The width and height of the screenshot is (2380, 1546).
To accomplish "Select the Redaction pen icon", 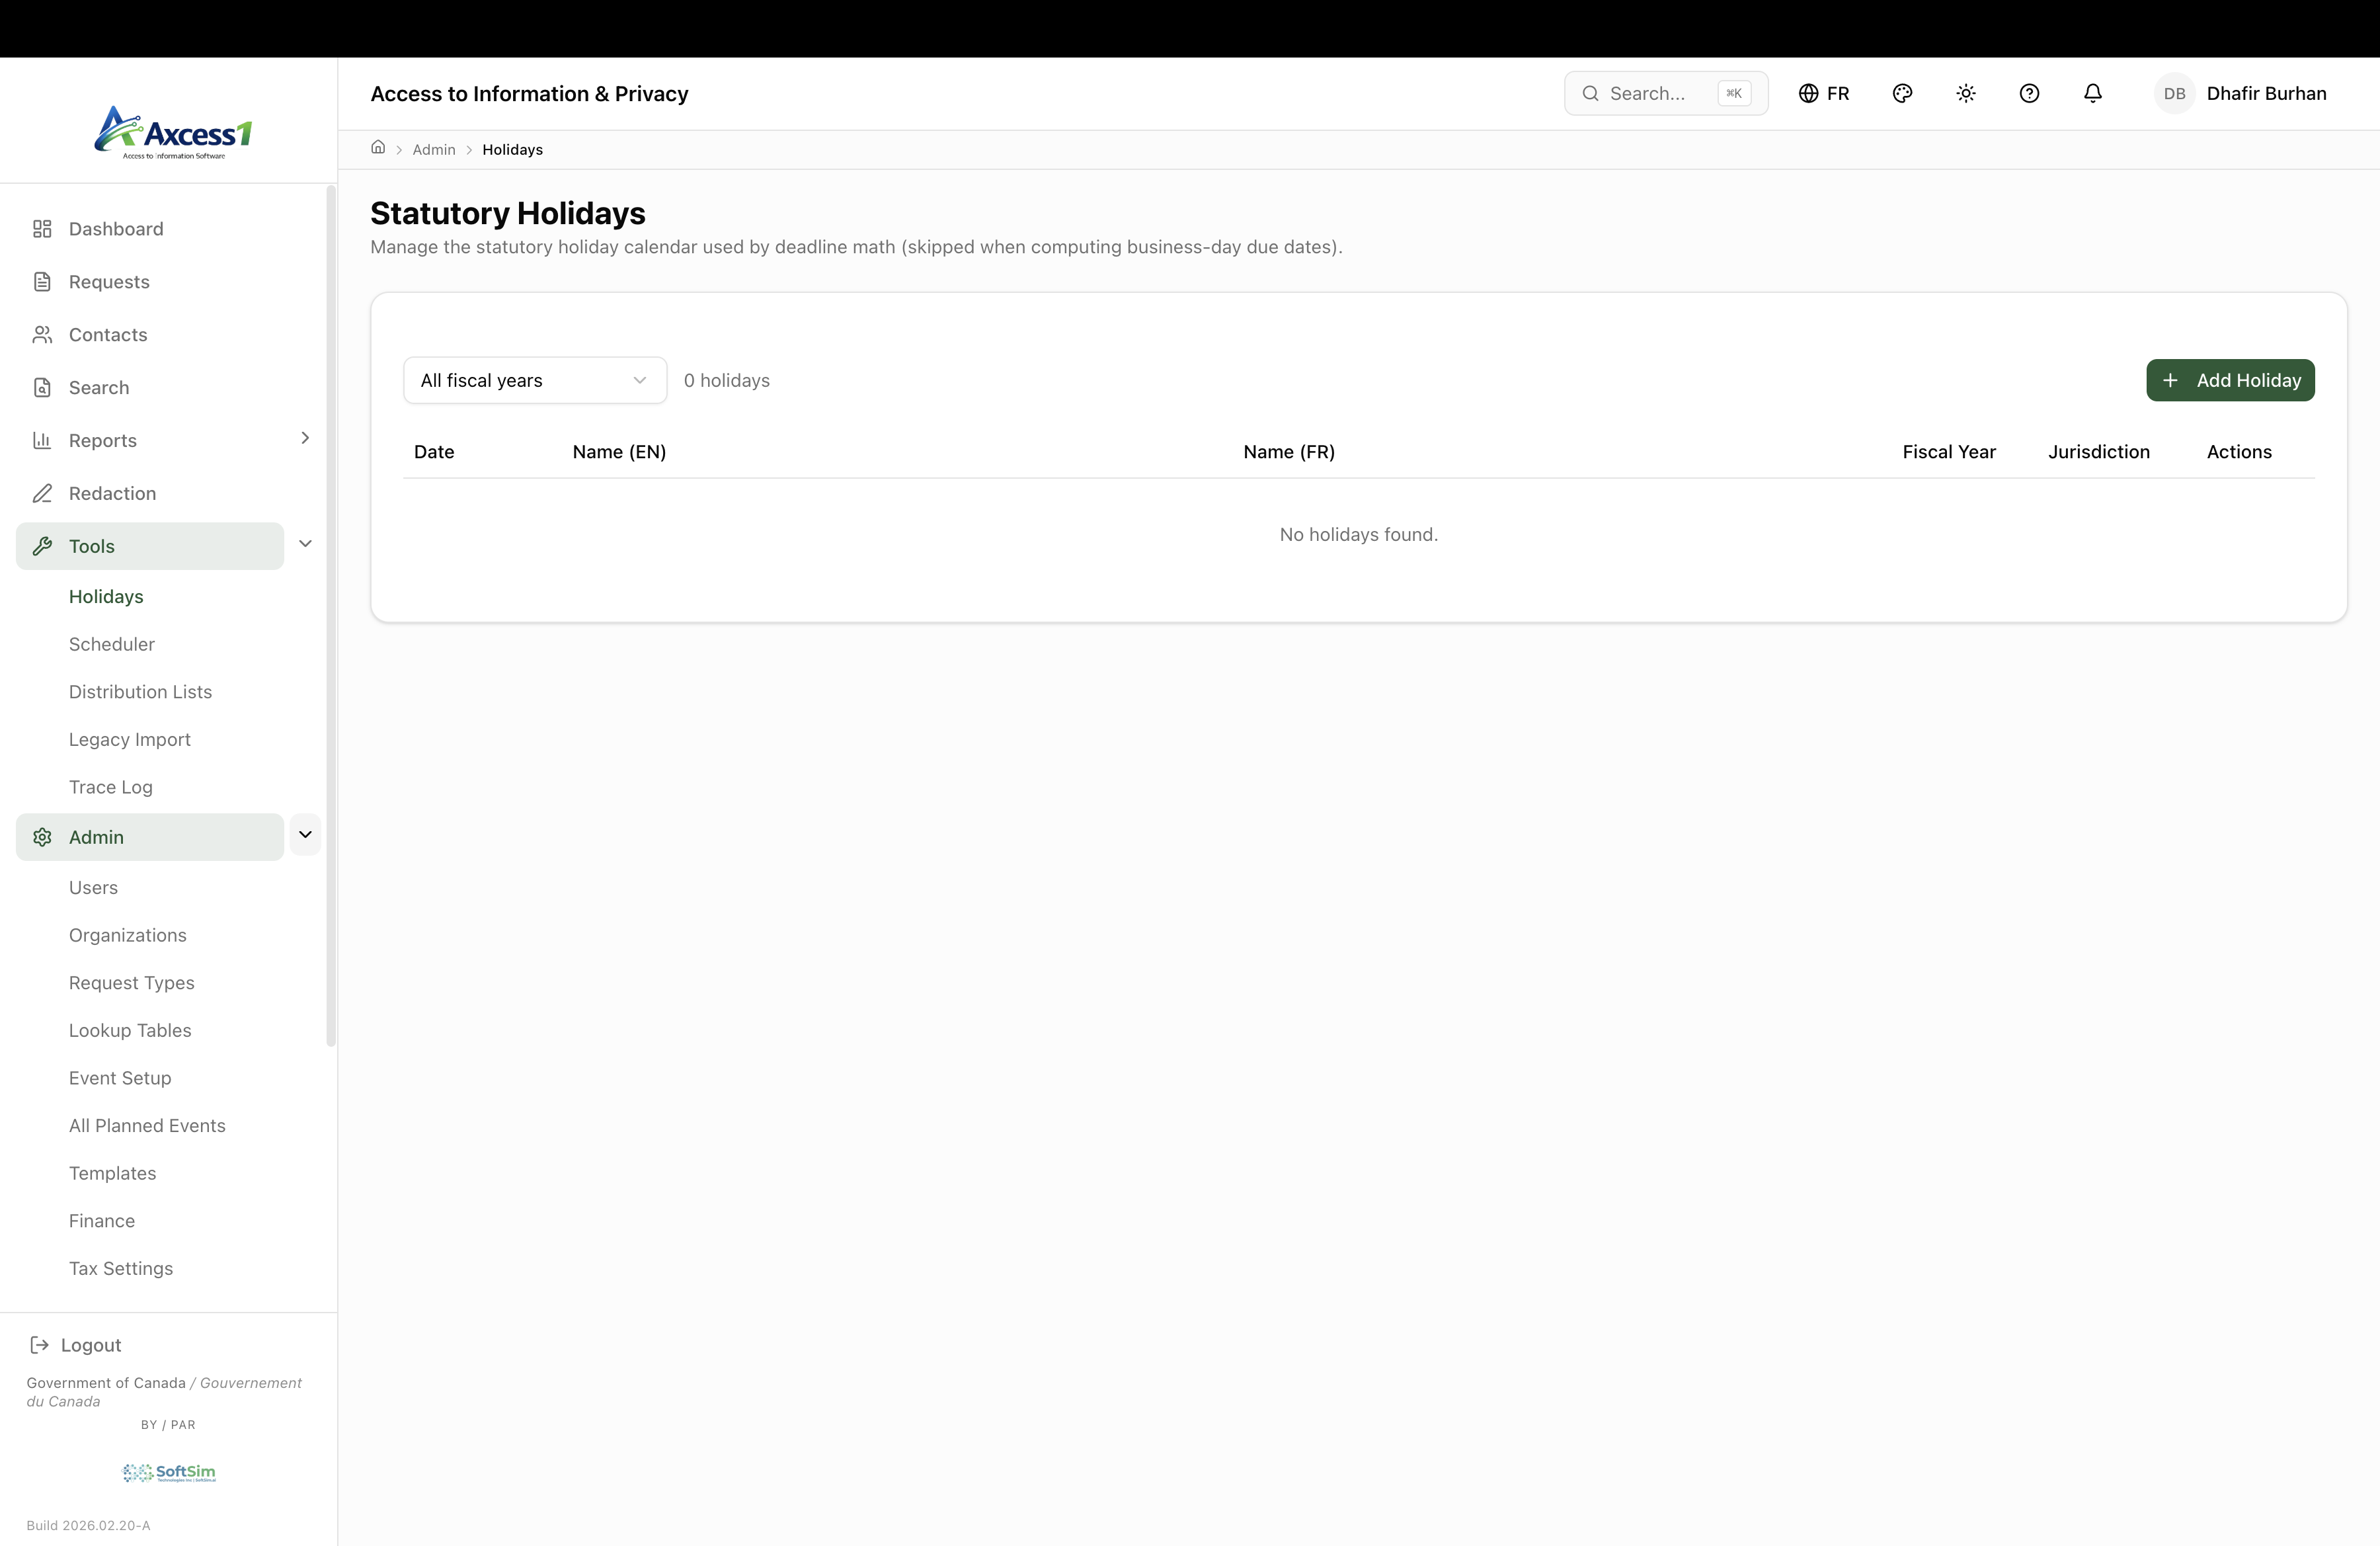I will click(x=43, y=493).
